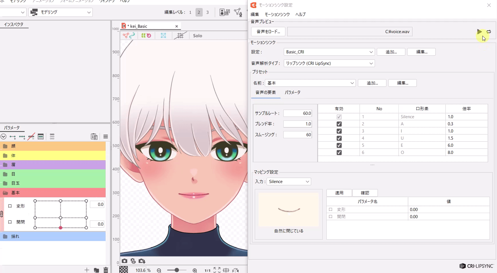Play the loaded voice audio preview
Image resolution: width=497 pixels, height=273 pixels.
pyautogui.click(x=479, y=32)
